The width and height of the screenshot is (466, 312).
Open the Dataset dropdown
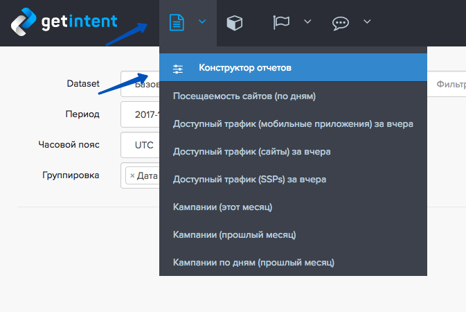point(140,85)
